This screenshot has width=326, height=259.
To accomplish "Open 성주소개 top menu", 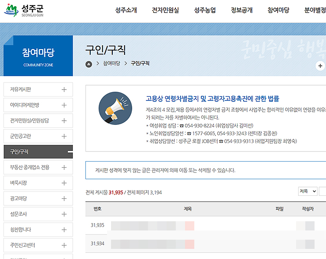I will pyautogui.click(x=126, y=10).
